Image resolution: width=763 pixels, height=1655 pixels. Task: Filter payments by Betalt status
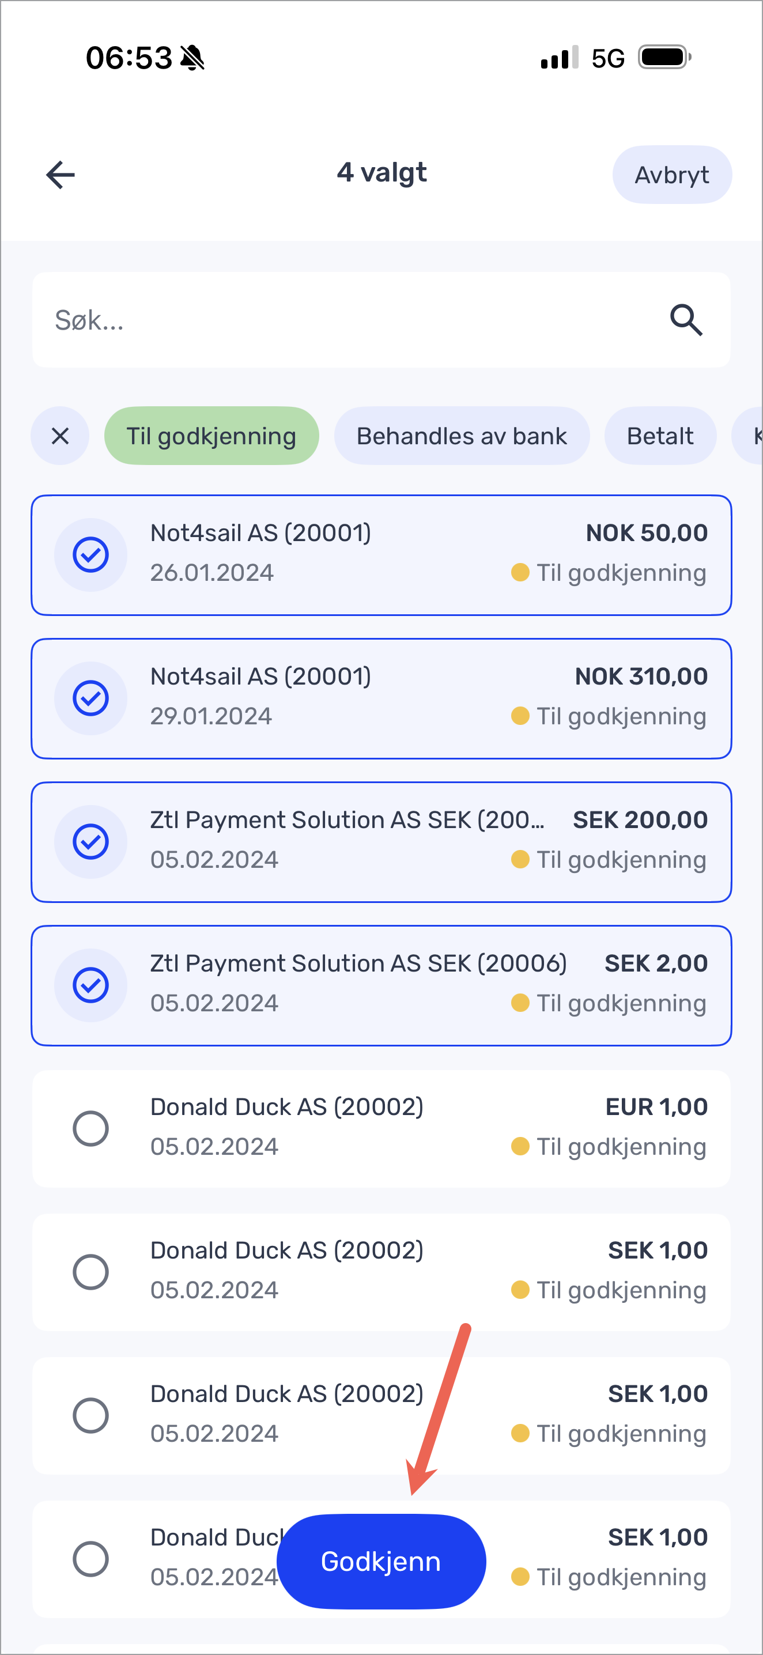pyautogui.click(x=660, y=436)
